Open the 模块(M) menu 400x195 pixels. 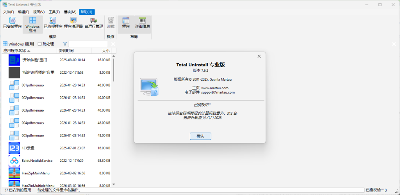70,12
